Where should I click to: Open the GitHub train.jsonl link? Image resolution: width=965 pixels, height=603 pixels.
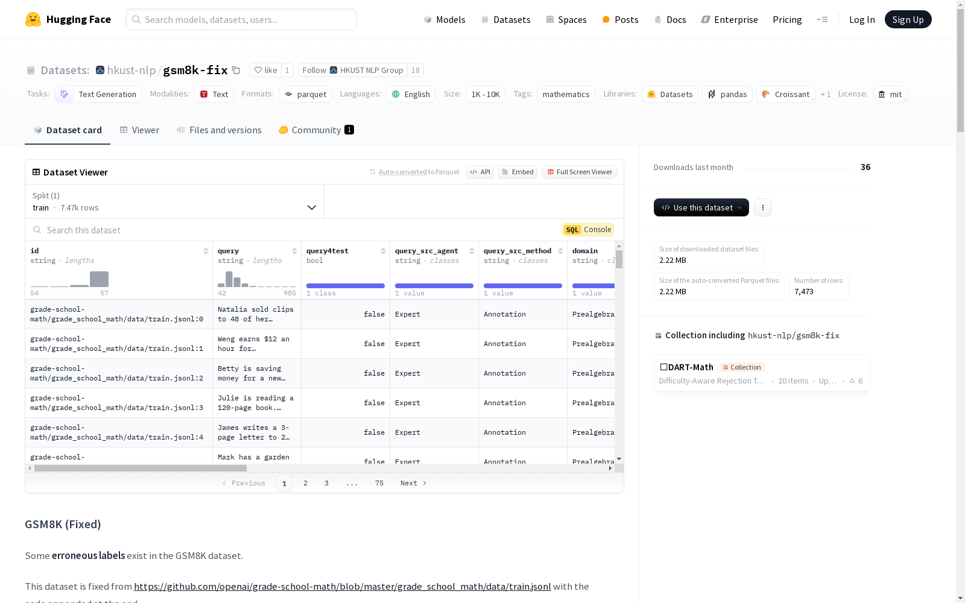pyautogui.click(x=343, y=586)
